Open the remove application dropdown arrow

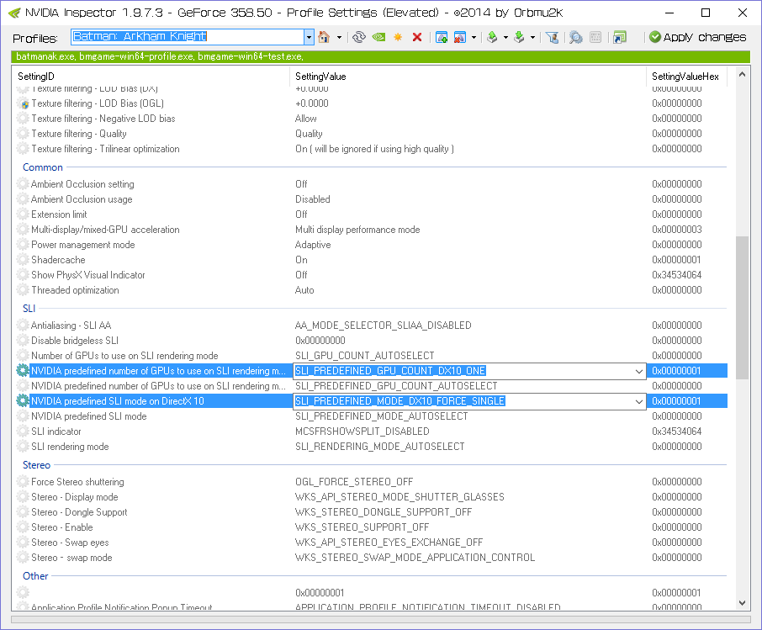click(x=474, y=38)
